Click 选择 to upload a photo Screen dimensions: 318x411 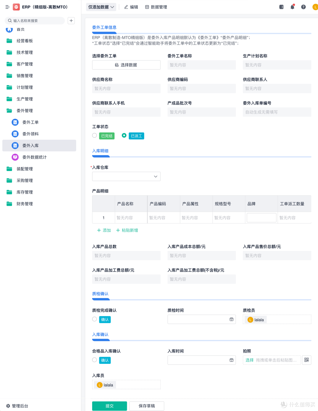249,360
